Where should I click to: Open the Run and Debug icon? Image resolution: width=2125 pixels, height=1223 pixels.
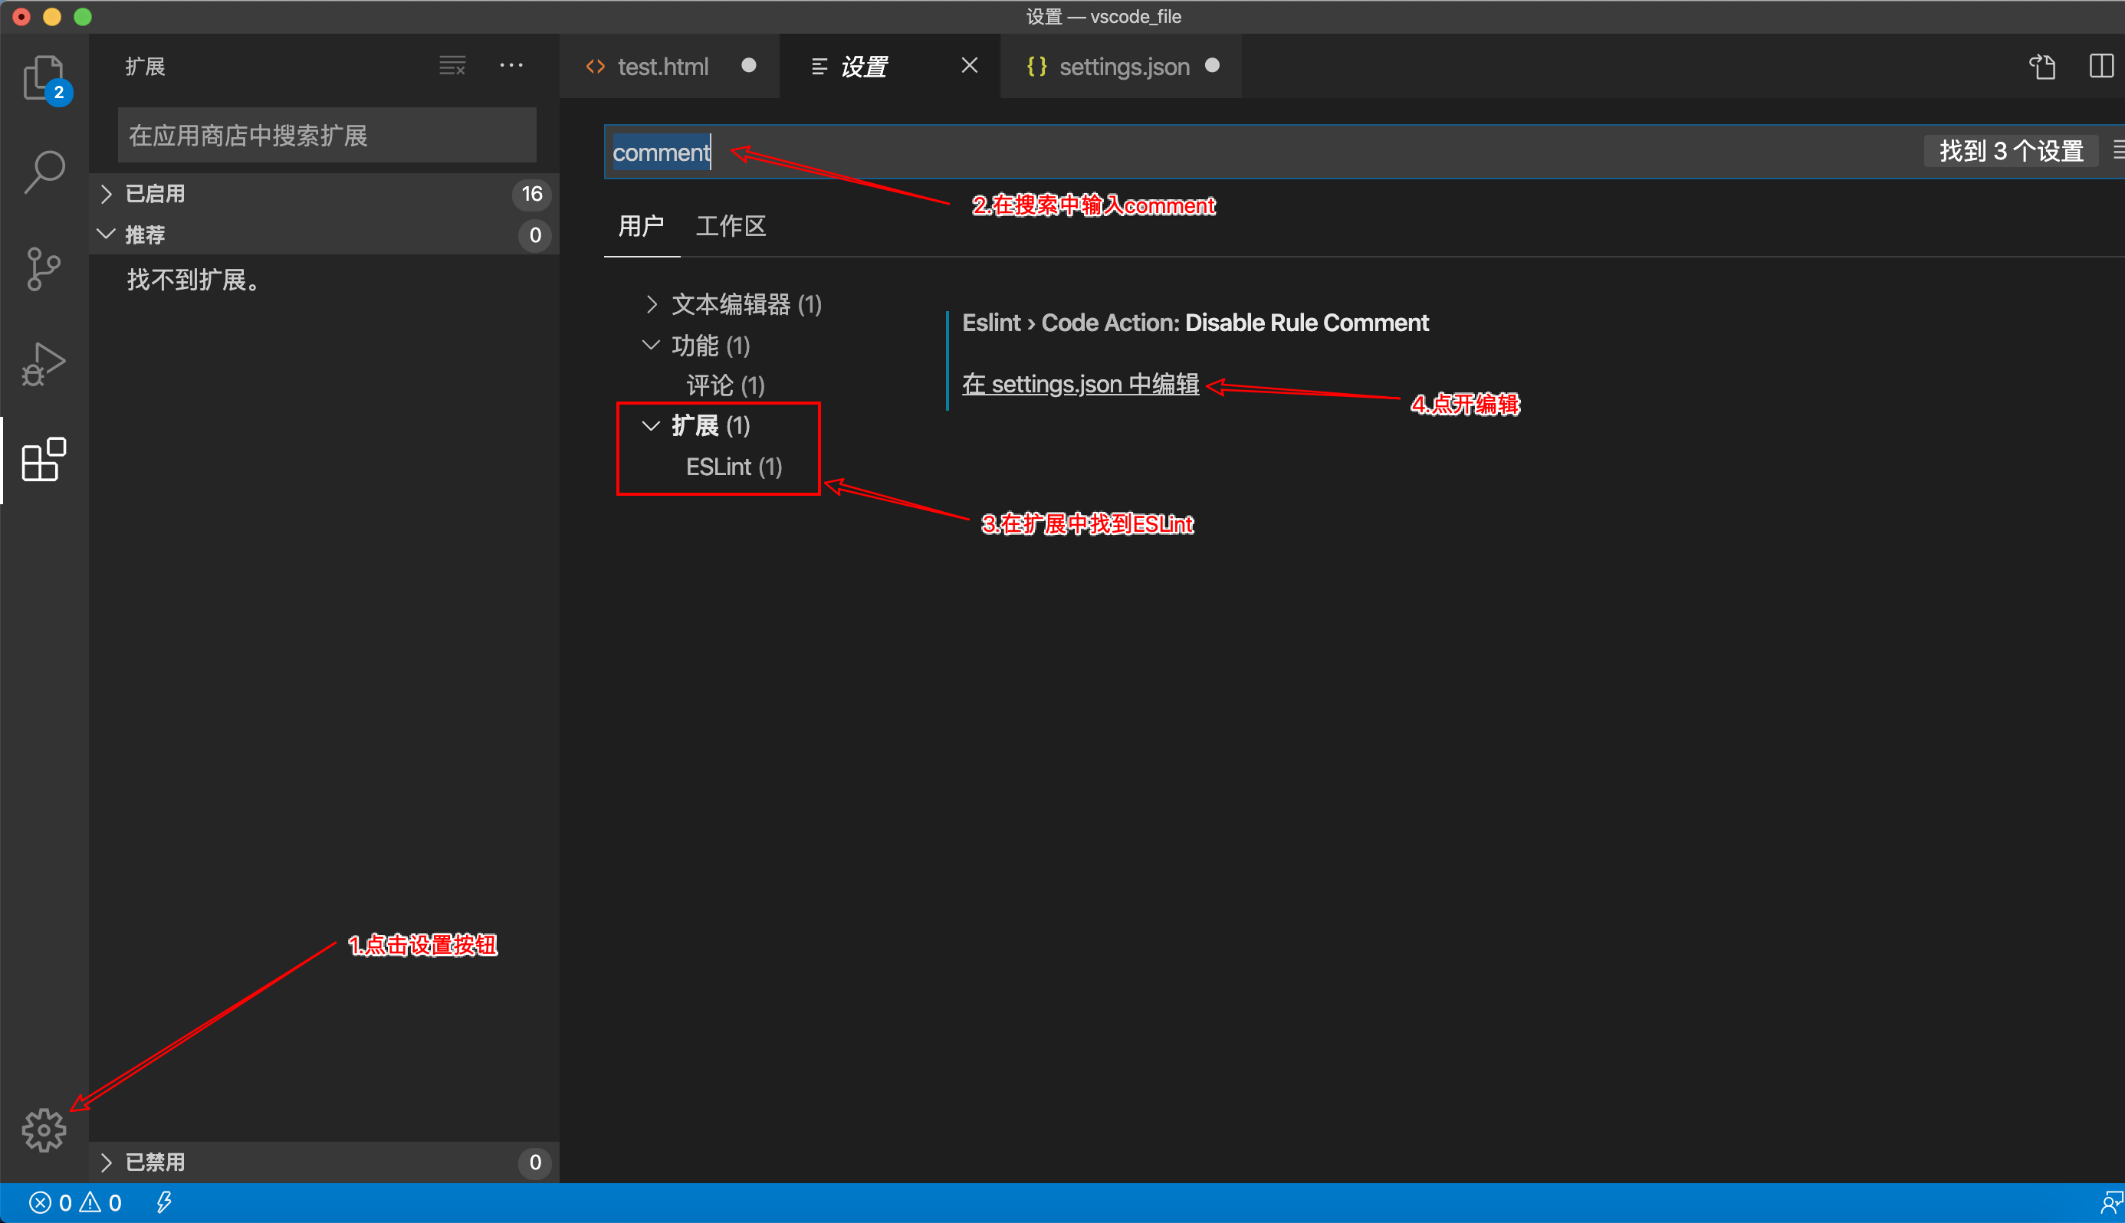coord(44,365)
